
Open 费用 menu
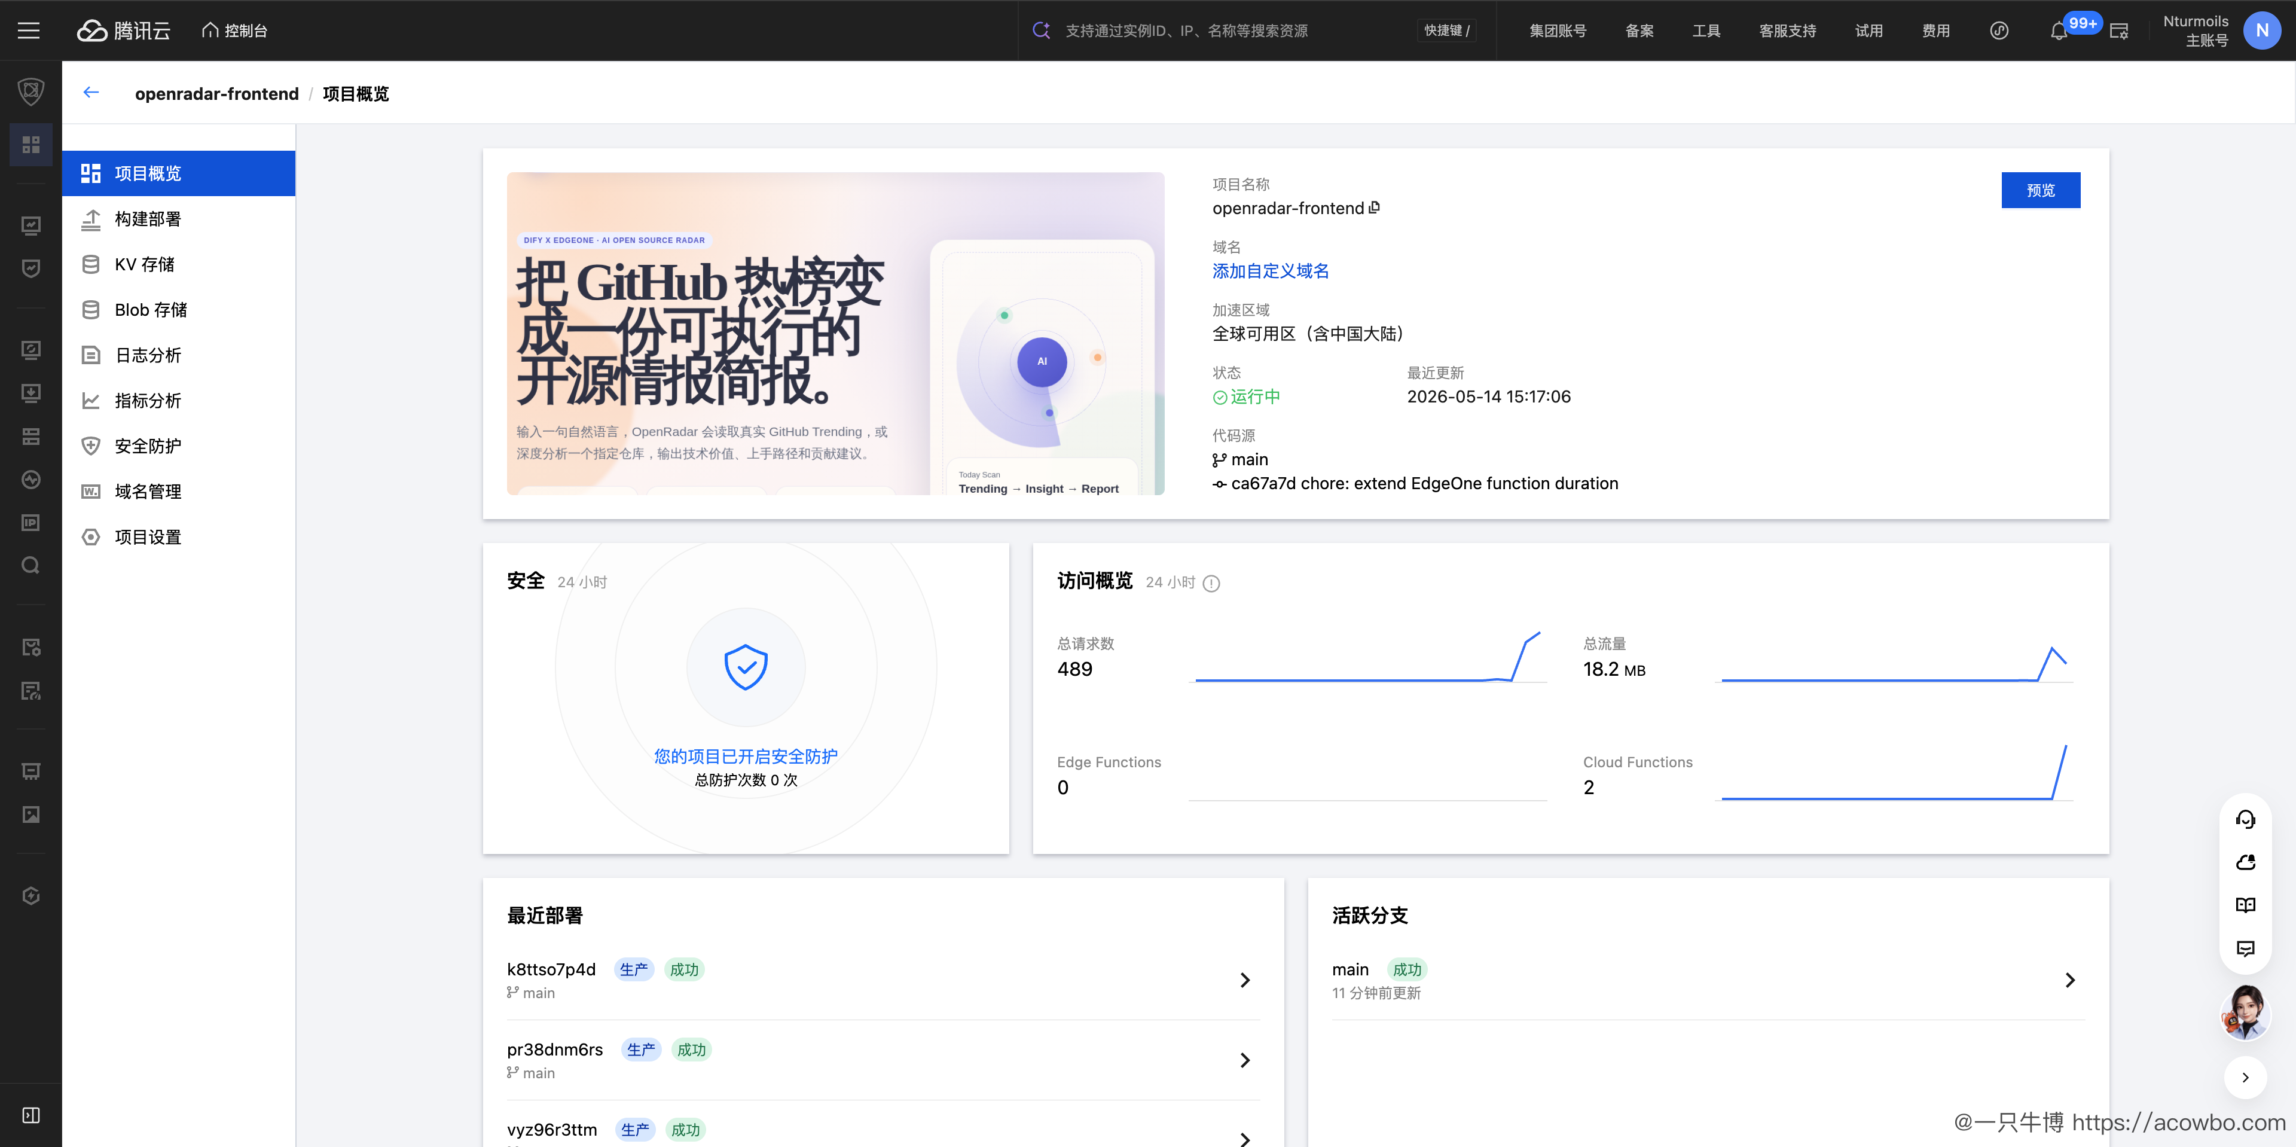[1935, 30]
